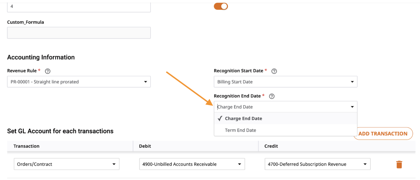Open the Revenue Rule dropdown
The width and height of the screenshot is (420, 180).
coord(79,82)
